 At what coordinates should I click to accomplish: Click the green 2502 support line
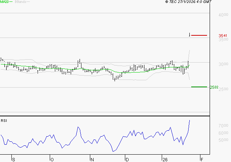(199, 87)
